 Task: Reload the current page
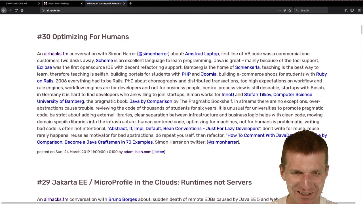pyautogui.click(x=16, y=10)
